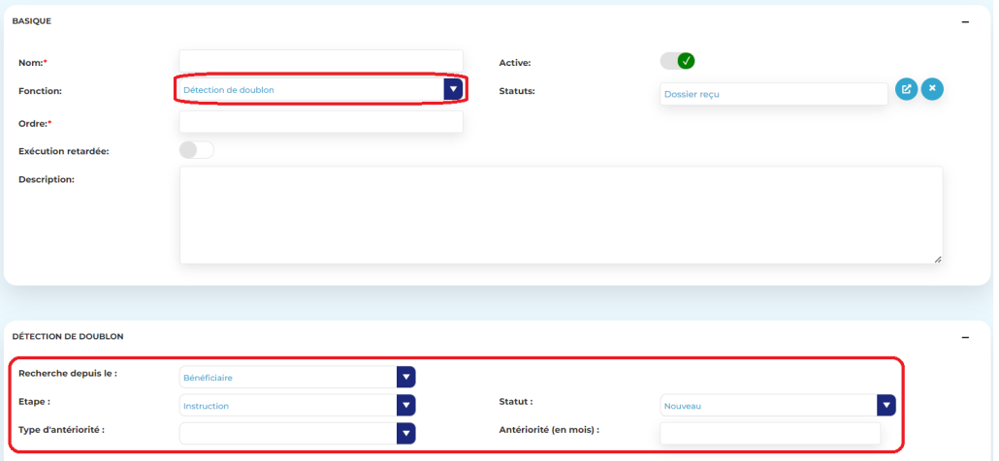Open the Fonction dropdown
The image size is (999, 461).
click(x=310, y=90)
